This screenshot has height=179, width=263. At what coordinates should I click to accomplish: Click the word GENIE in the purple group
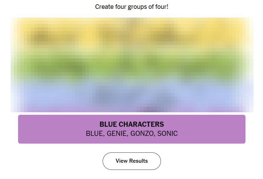(117, 134)
